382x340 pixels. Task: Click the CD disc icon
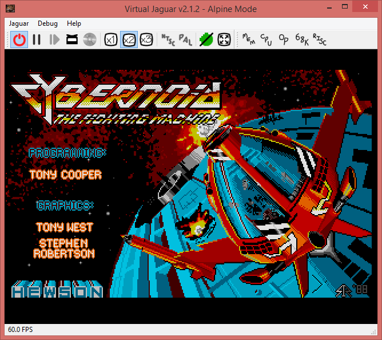(89, 39)
